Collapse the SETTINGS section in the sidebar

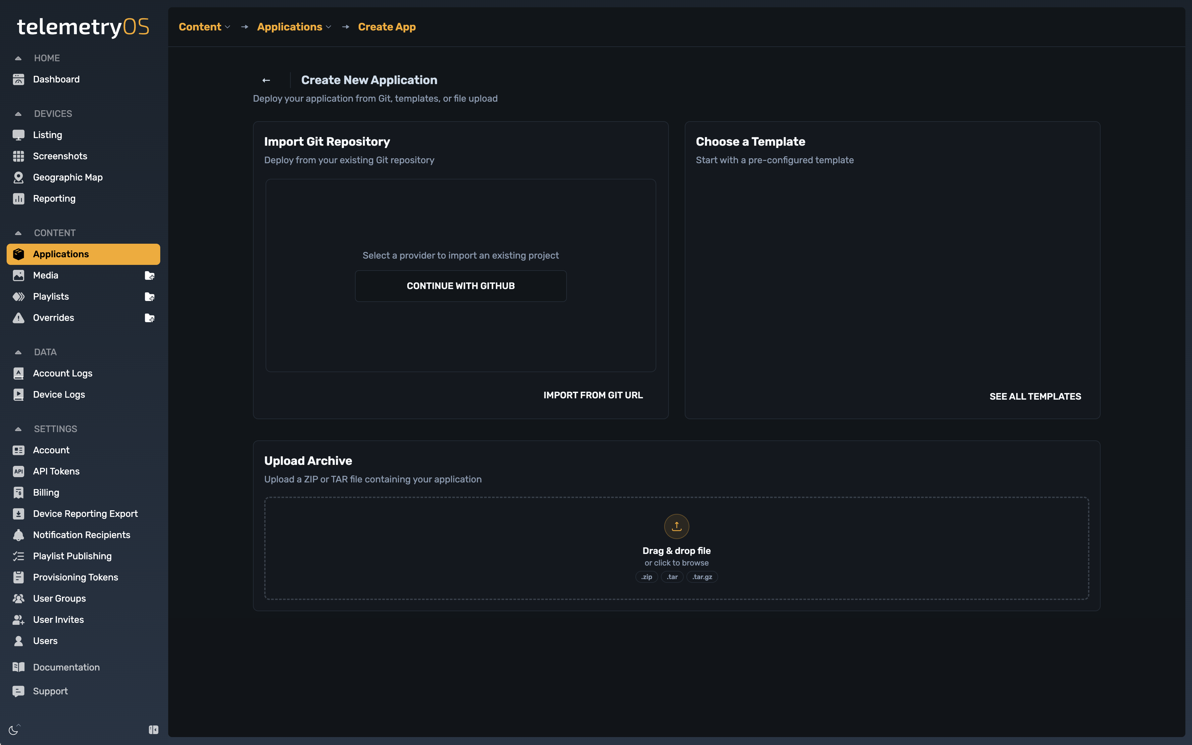(x=18, y=429)
